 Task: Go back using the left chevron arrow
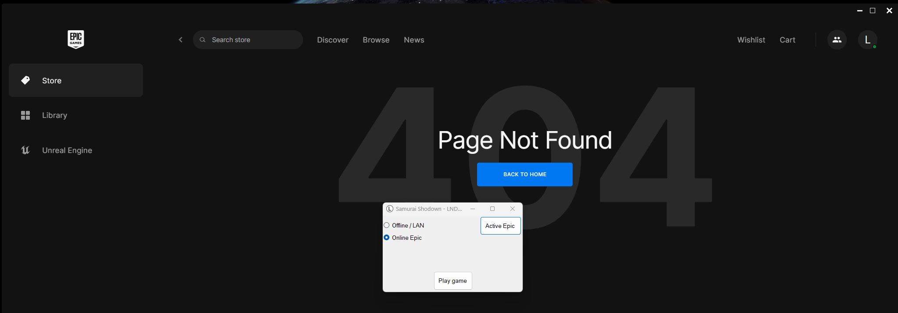click(181, 40)
